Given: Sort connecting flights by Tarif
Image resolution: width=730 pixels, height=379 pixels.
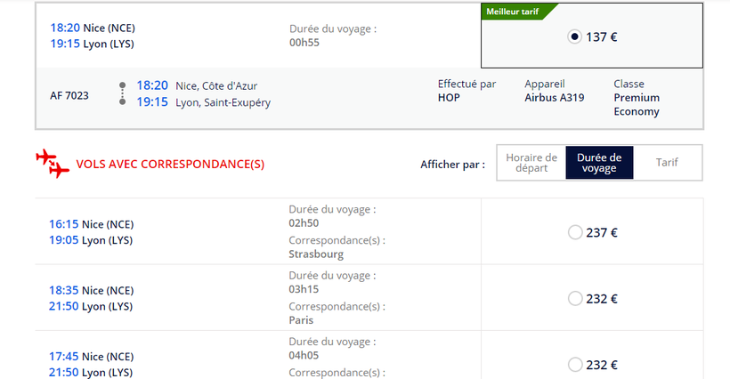Looking at the screenshot, I should (667, 163).
